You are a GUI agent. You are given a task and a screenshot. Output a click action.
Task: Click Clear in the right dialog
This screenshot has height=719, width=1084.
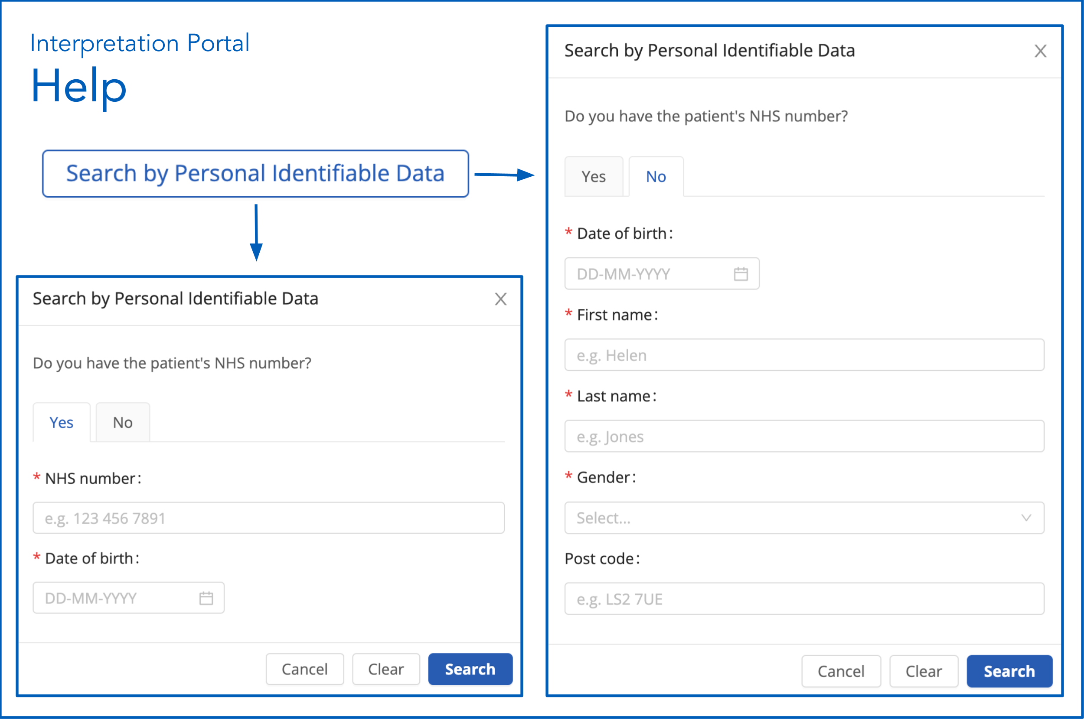[924, 671]
